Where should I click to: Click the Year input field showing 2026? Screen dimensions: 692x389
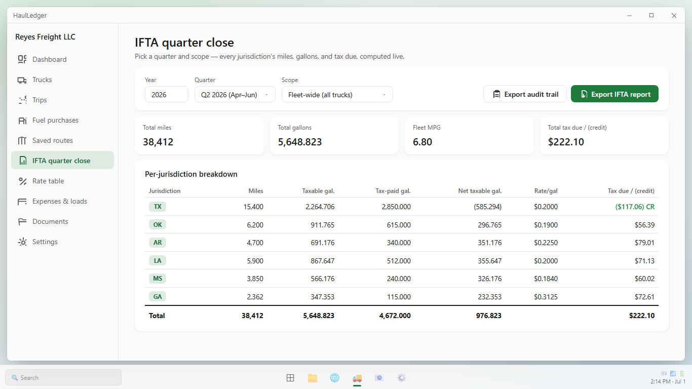pyautogui.click(x=167, y=94)
